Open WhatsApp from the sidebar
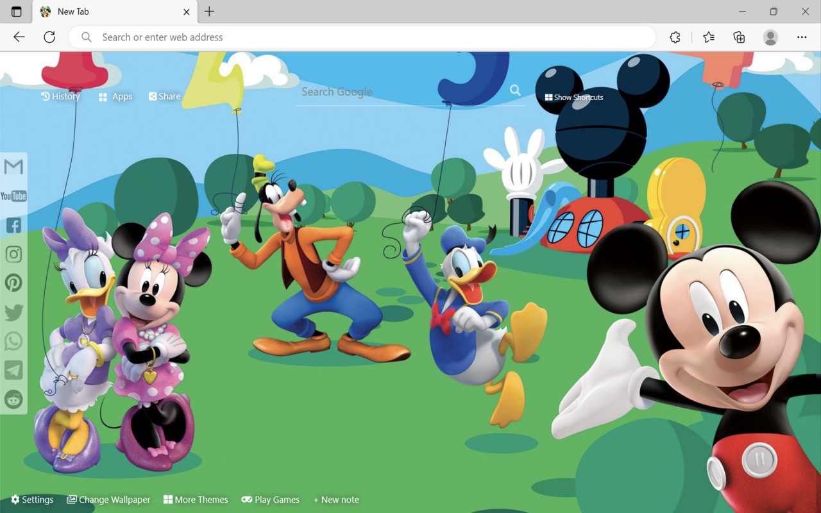 click(13, 341)
